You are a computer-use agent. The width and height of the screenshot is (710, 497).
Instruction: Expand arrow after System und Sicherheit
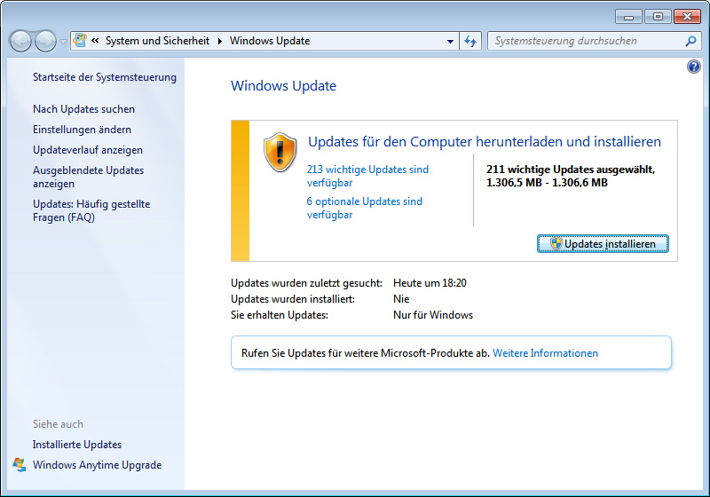(219, 41)
